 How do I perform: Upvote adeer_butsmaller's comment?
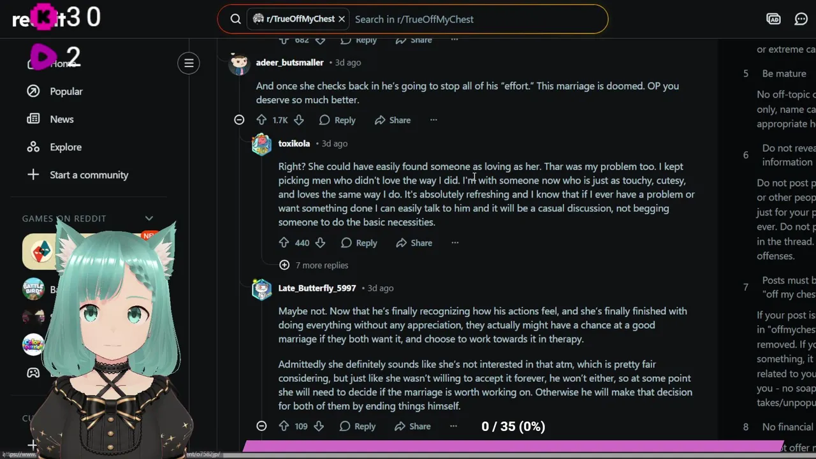tap(261, 120)
